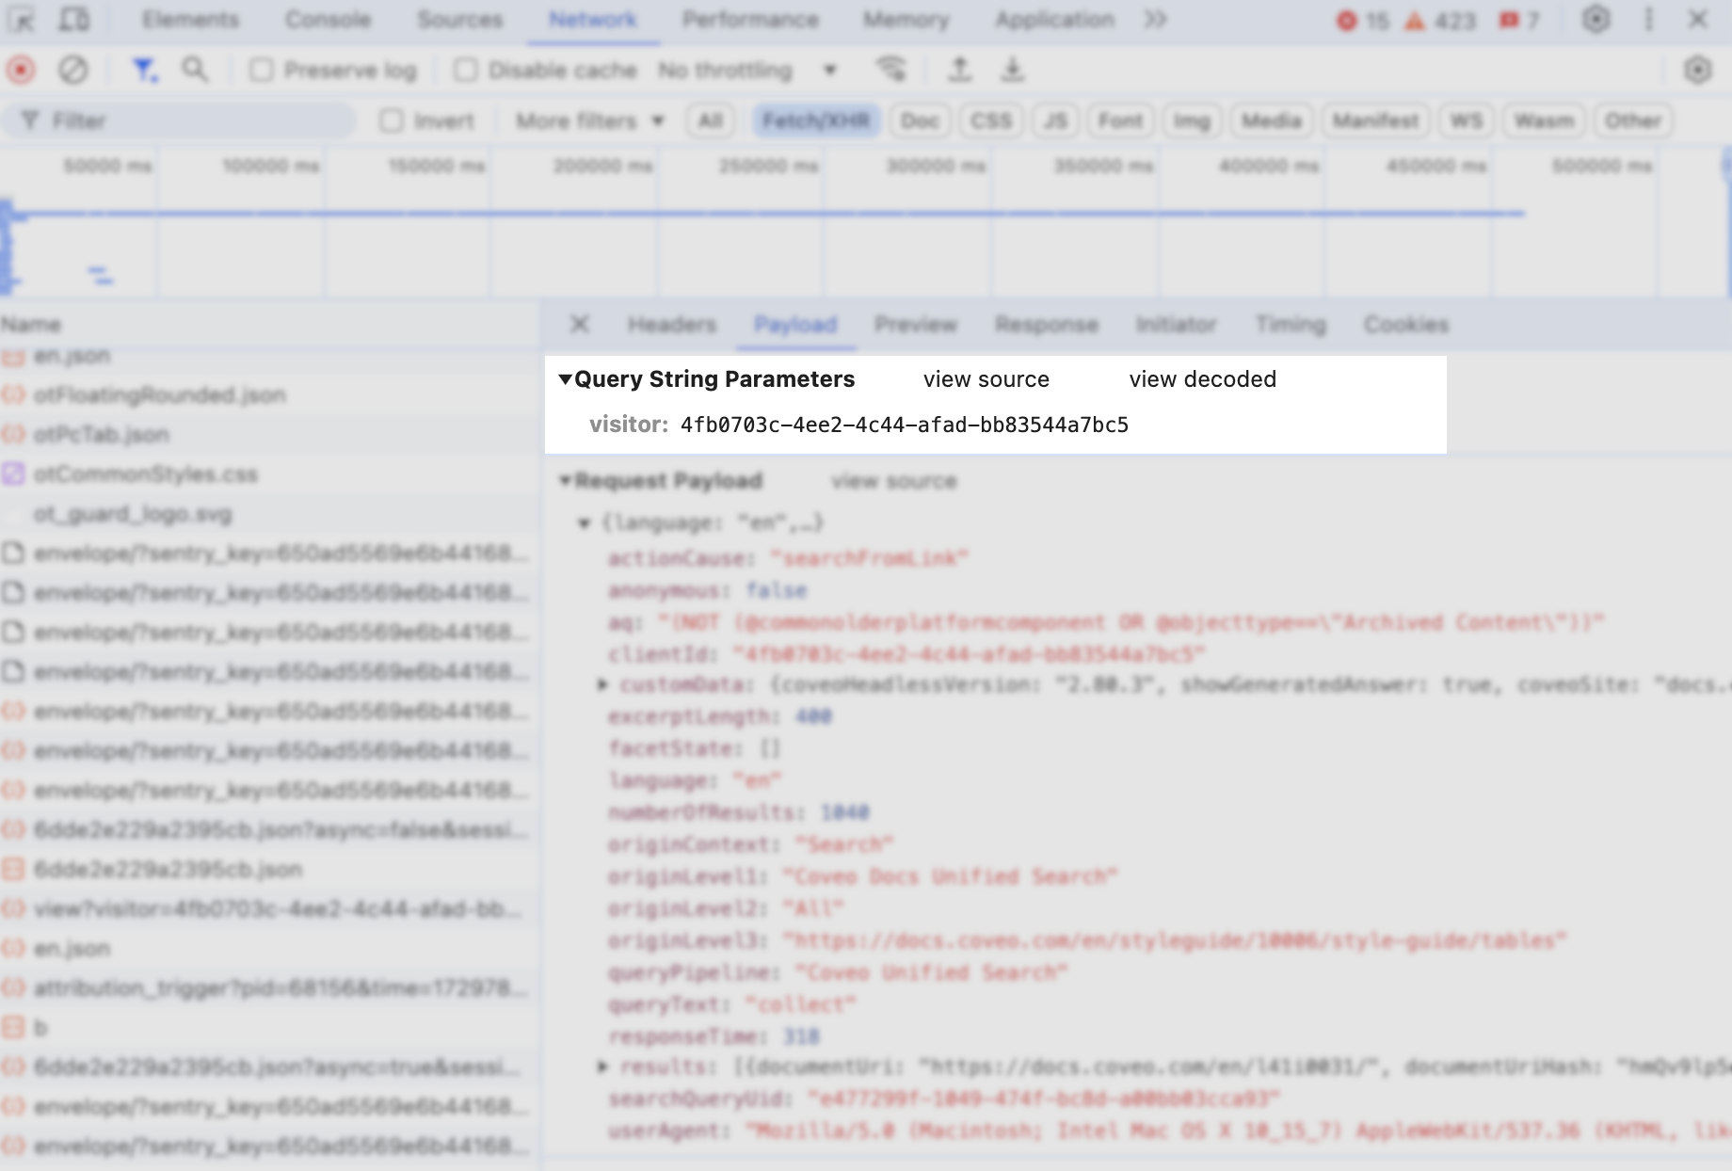Check the Disable cache checkbox
This screenshot has width=1732, height=1171.
[466, 69]
